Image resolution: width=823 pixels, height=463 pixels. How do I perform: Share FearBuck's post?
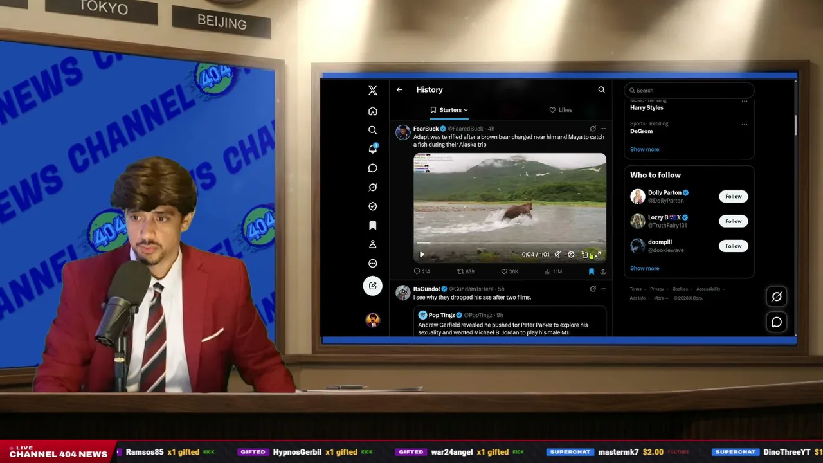click(x=603, y=272)
